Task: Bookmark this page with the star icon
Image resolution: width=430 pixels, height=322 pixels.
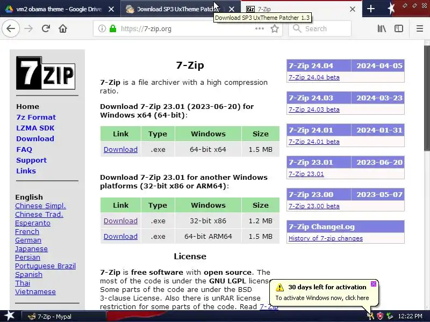Action: point(275,28)
